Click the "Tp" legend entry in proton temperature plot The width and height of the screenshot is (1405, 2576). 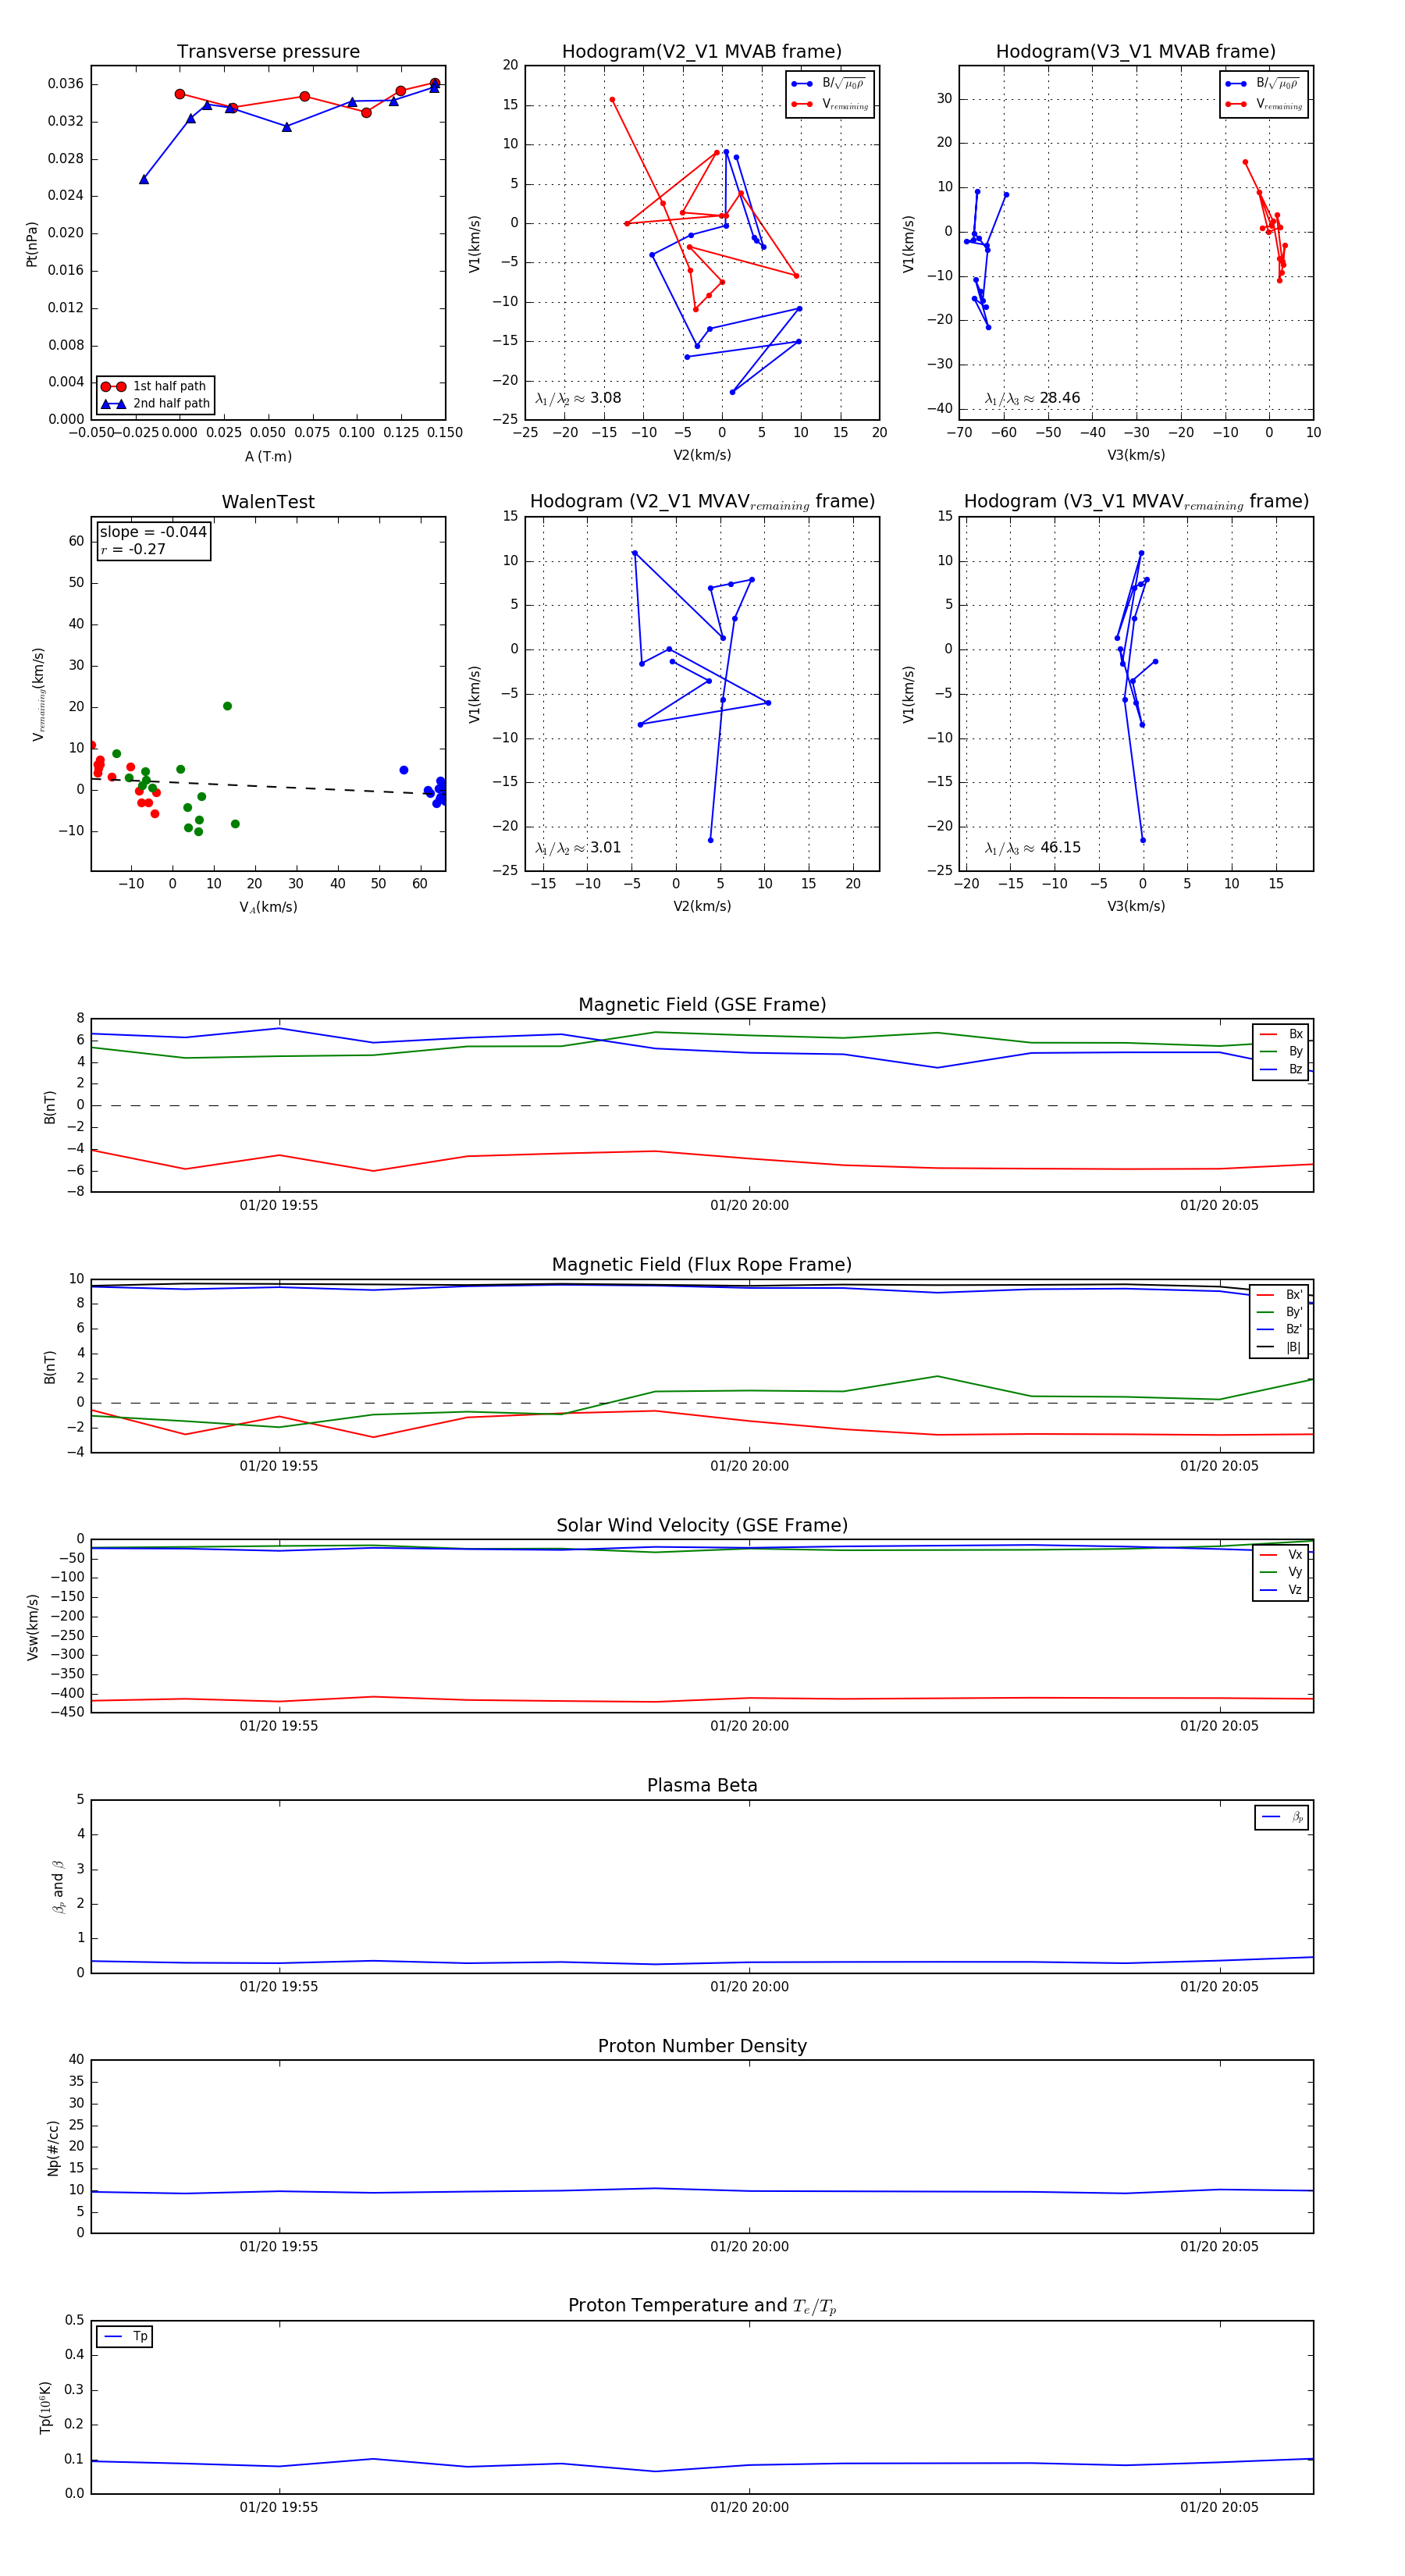(x=125, y=2336)
